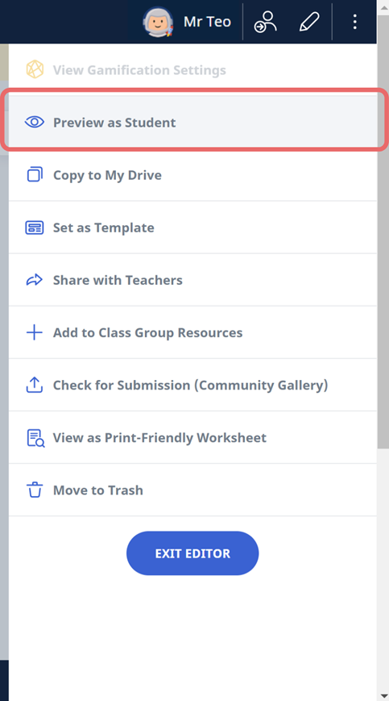Click the EXIT EDITOR button
The width and height of the screenshot is (389, 701).
tap(192, 553)
